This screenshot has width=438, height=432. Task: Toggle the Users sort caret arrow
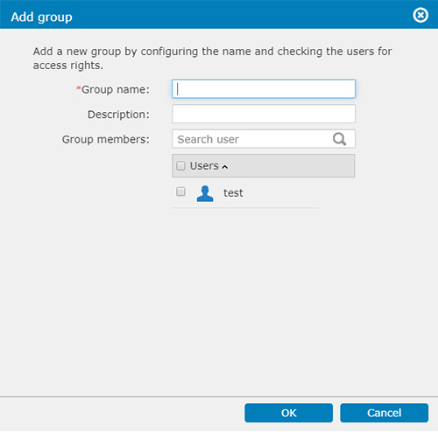pos(224,167)
